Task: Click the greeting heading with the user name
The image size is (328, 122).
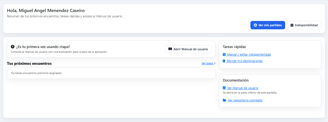Action: (x=46, y=11)
